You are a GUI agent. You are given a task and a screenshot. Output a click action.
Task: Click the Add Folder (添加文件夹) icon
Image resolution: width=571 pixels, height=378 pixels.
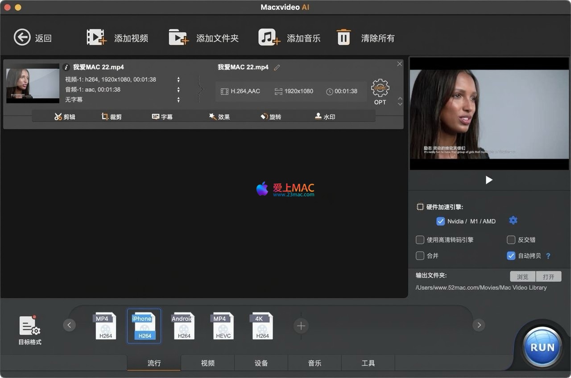[x=178, y=37]
